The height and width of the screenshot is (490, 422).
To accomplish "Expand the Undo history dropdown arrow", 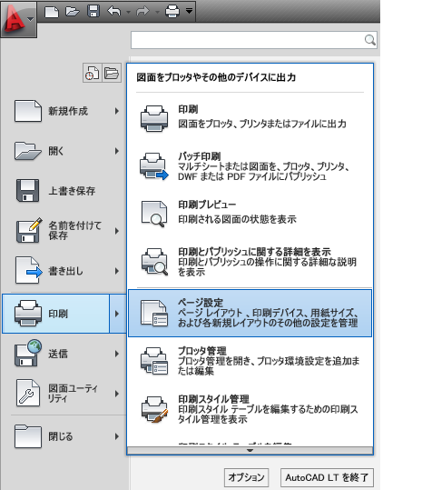I will 128,12.
